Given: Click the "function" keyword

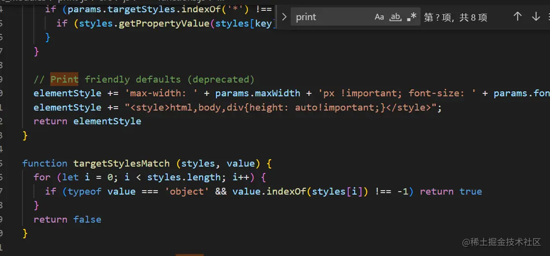Looking at the screenshot, I should pyautogui.click(x=45, y=163).
